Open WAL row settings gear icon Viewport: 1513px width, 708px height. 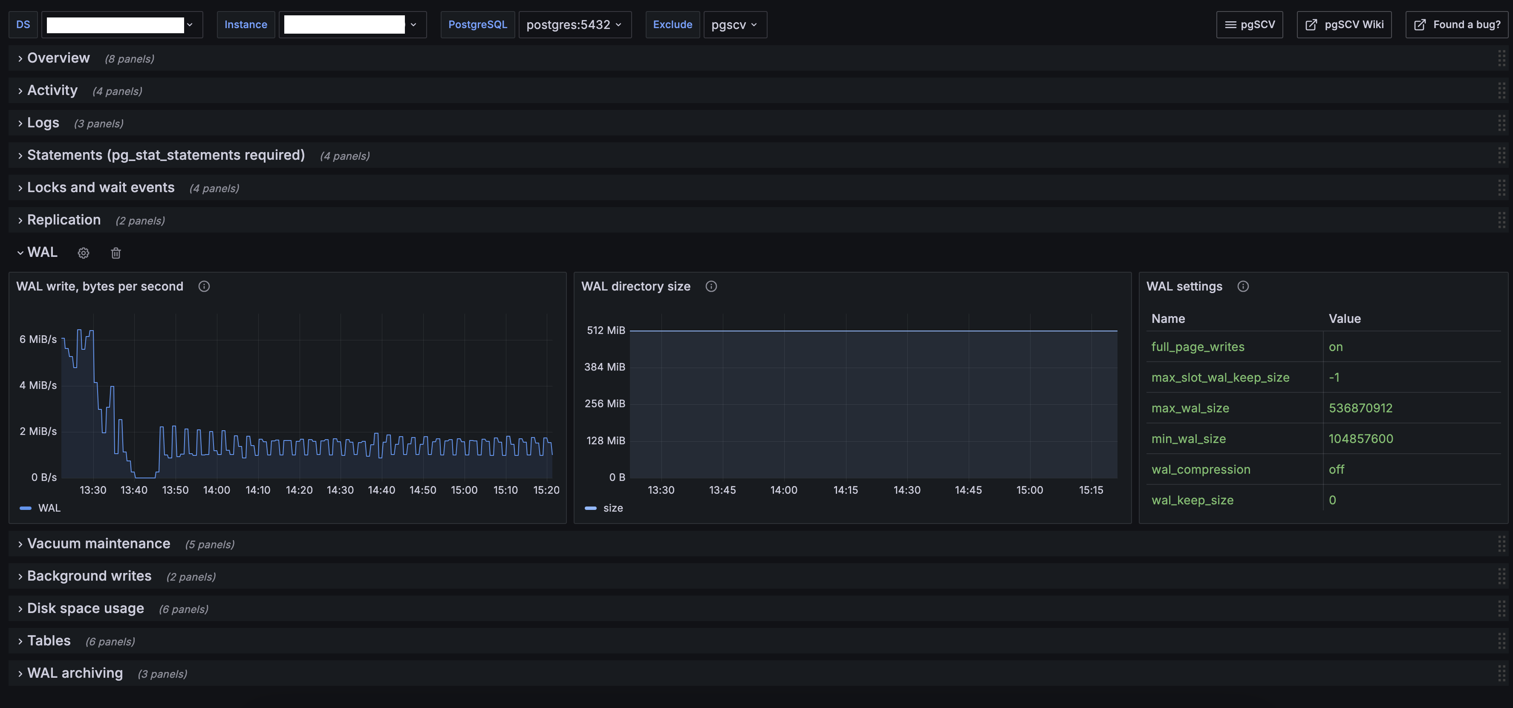pyautogui.click(x=84, y=253)
